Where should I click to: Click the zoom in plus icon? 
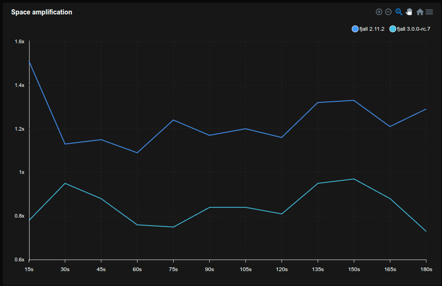pyautogui.click(x=379, y=12)
